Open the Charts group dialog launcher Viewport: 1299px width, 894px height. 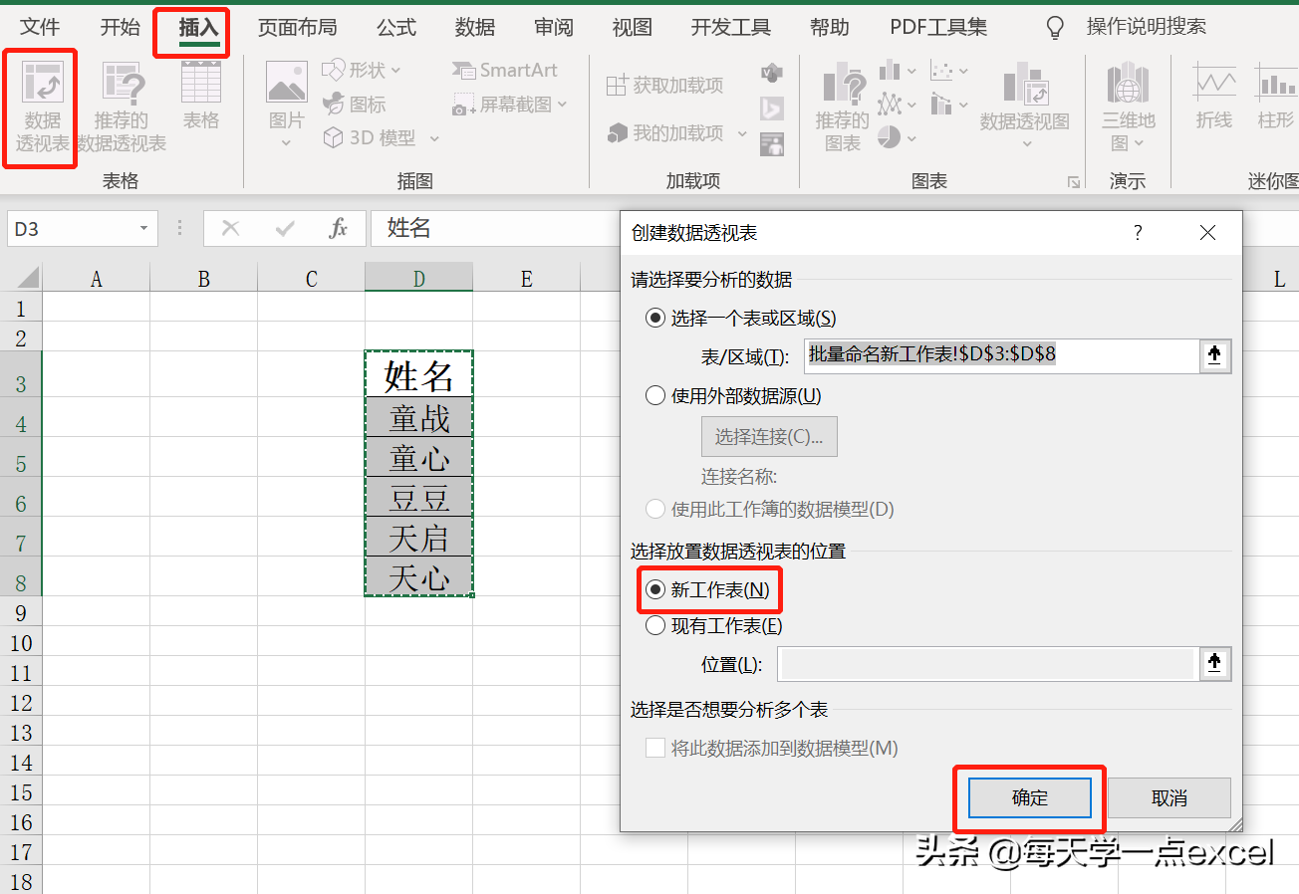tap(1074, 182)
